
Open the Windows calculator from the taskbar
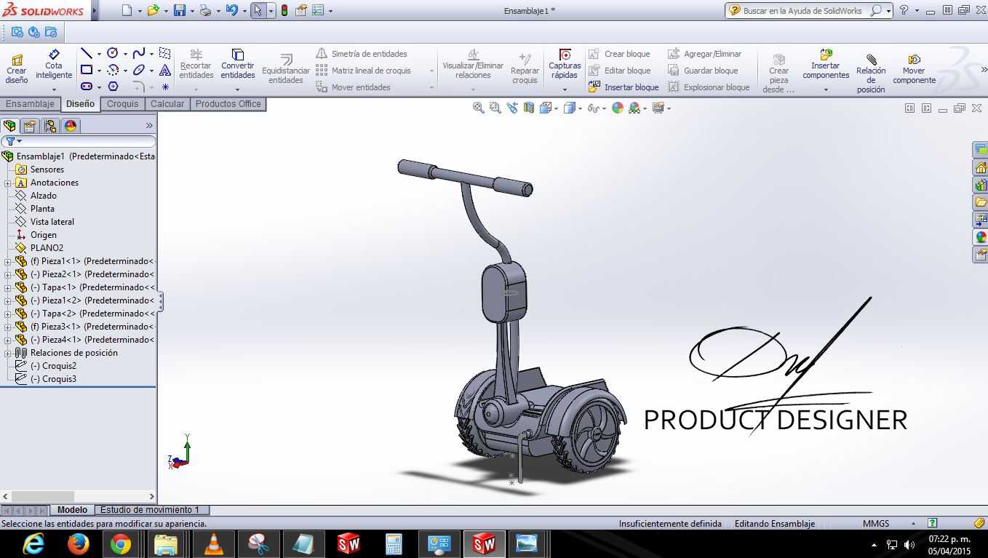tap(394, 544)
